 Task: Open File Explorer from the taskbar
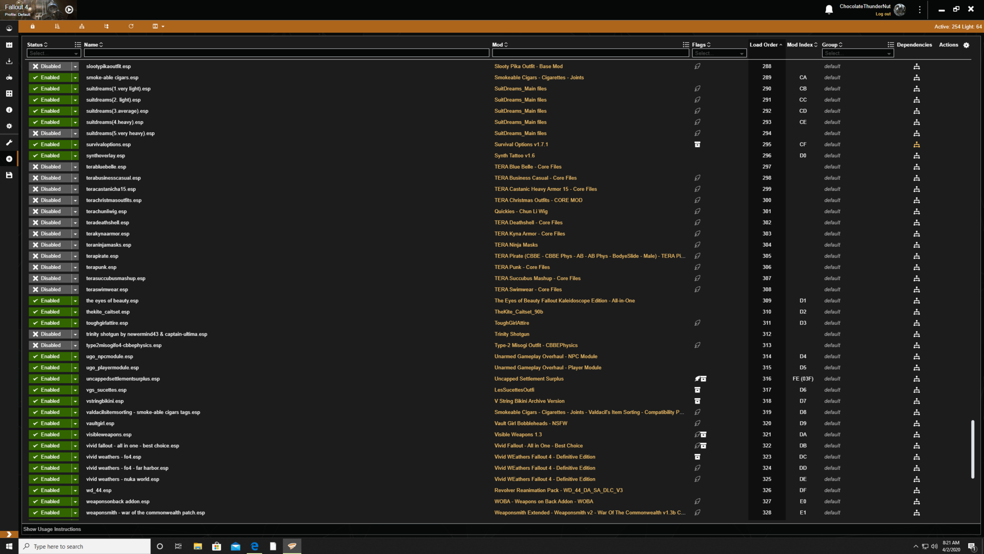pyautogui.click(x=197, y=546)
